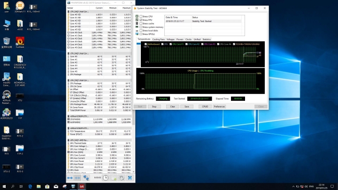
Task: Switch to Clocks tab
Action: 188,39
